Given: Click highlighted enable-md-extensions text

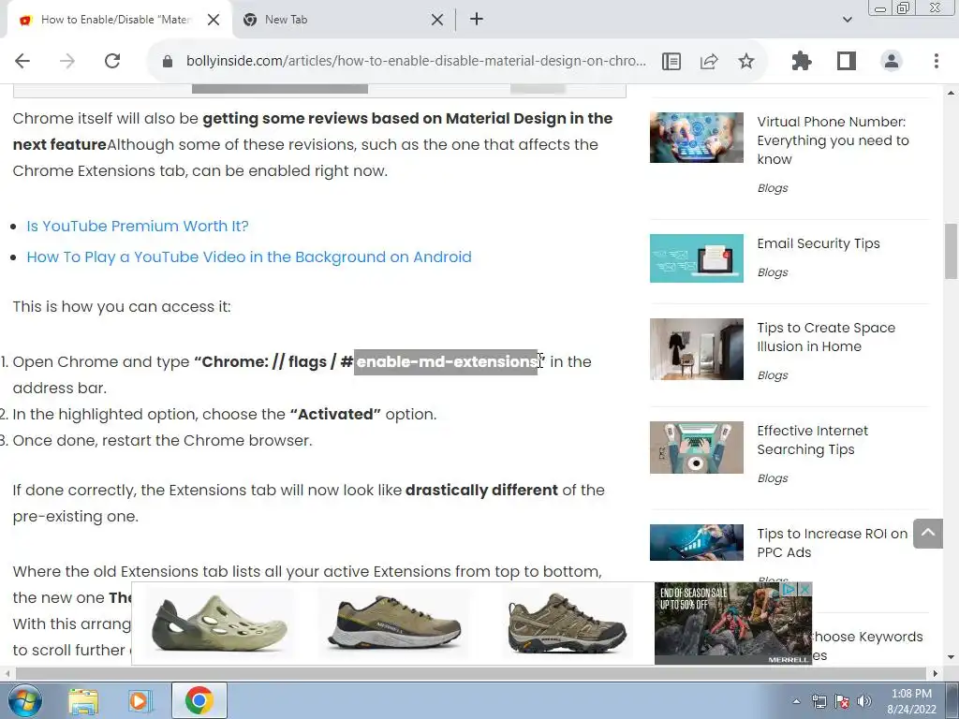Looking at the screenshot, I should [x=446, y=361].
